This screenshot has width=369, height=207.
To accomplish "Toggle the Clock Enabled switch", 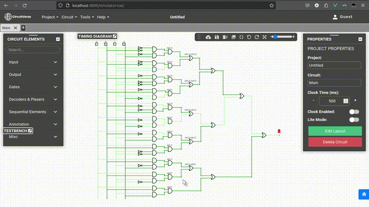I will click(354, 112).
